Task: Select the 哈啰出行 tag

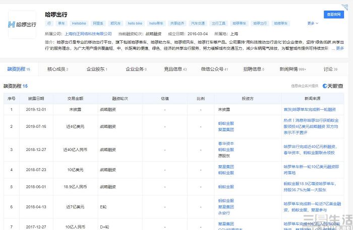Action: point(260,23)
